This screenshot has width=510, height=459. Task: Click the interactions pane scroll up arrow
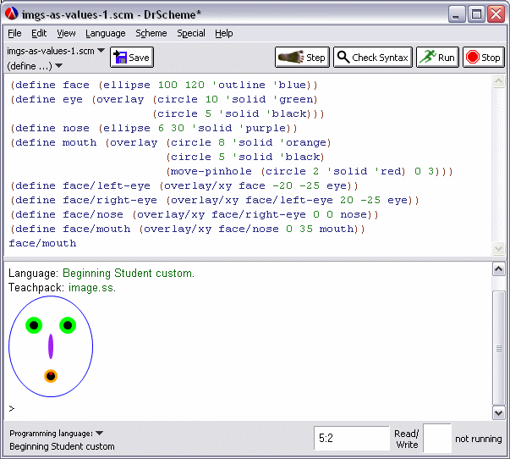[499, 269]
